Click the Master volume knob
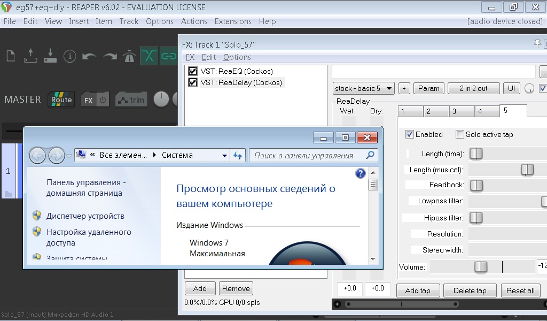The image size is (547, 321). 161,100
